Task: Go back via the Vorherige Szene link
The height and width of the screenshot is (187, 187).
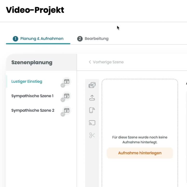Action: pyautogui.click(x=108, y=62)
